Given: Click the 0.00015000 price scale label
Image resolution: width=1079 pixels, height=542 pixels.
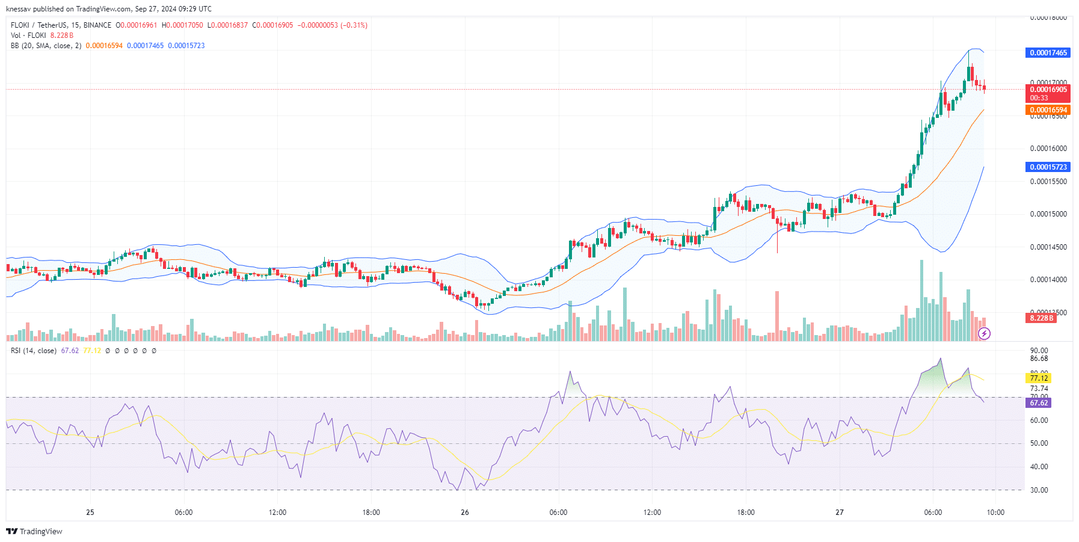Looking at the screenshot, I should click(x=1048, y=214).
